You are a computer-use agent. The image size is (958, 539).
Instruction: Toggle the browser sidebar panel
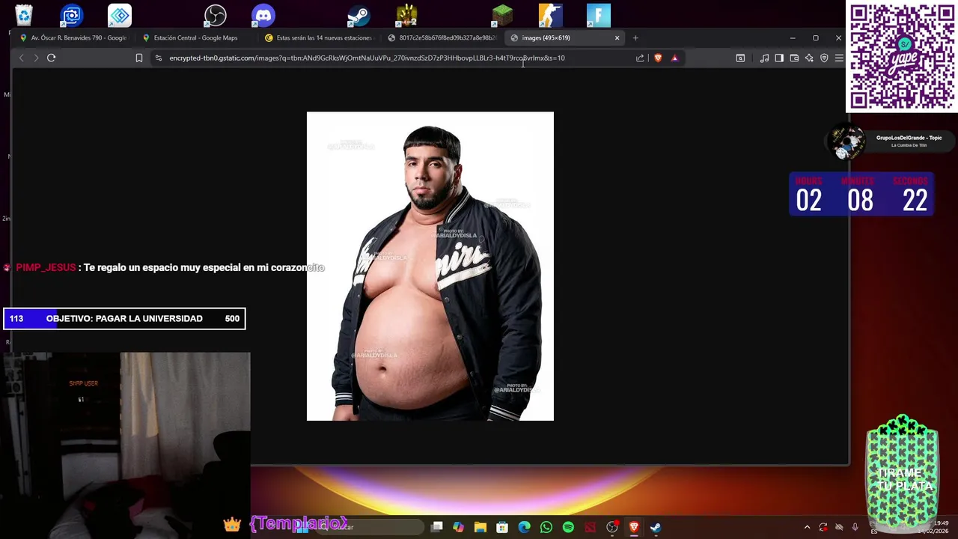click(779, 58)
